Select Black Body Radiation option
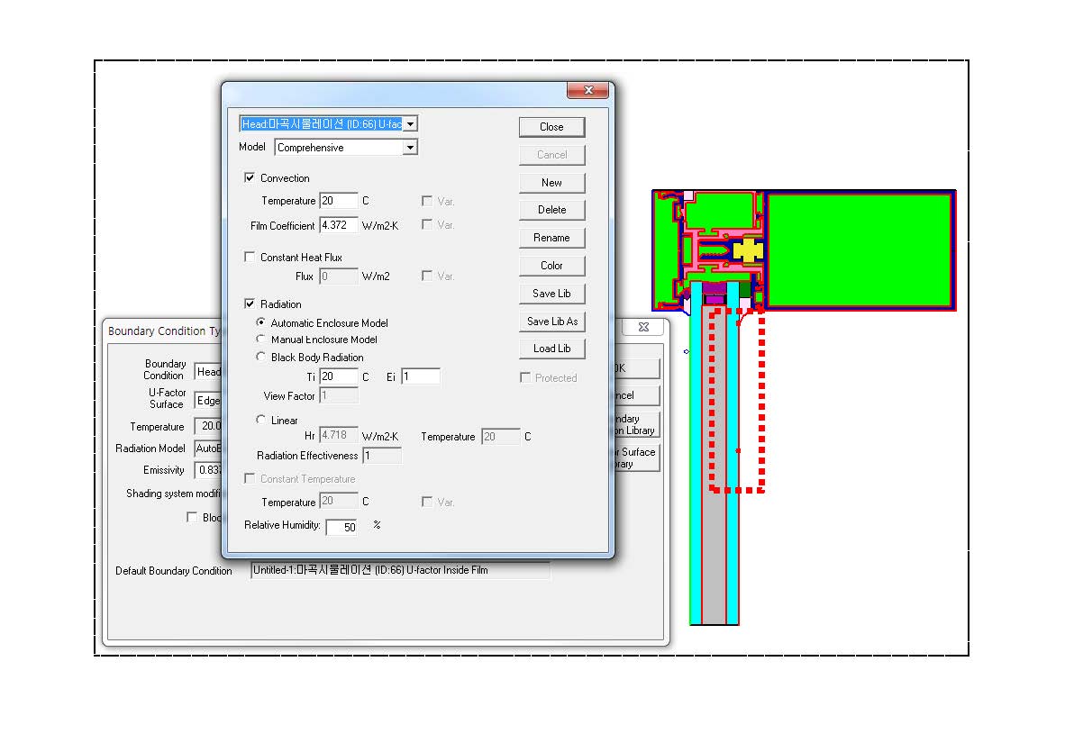 [x=261, y=358]
